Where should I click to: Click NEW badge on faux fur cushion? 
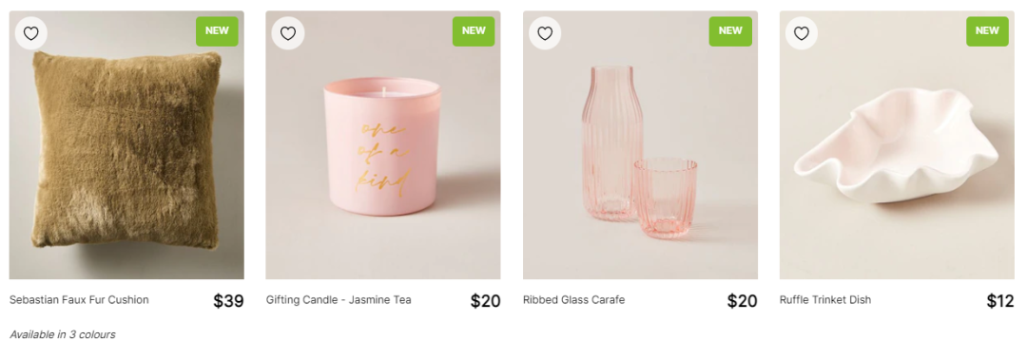coord(217,30)
